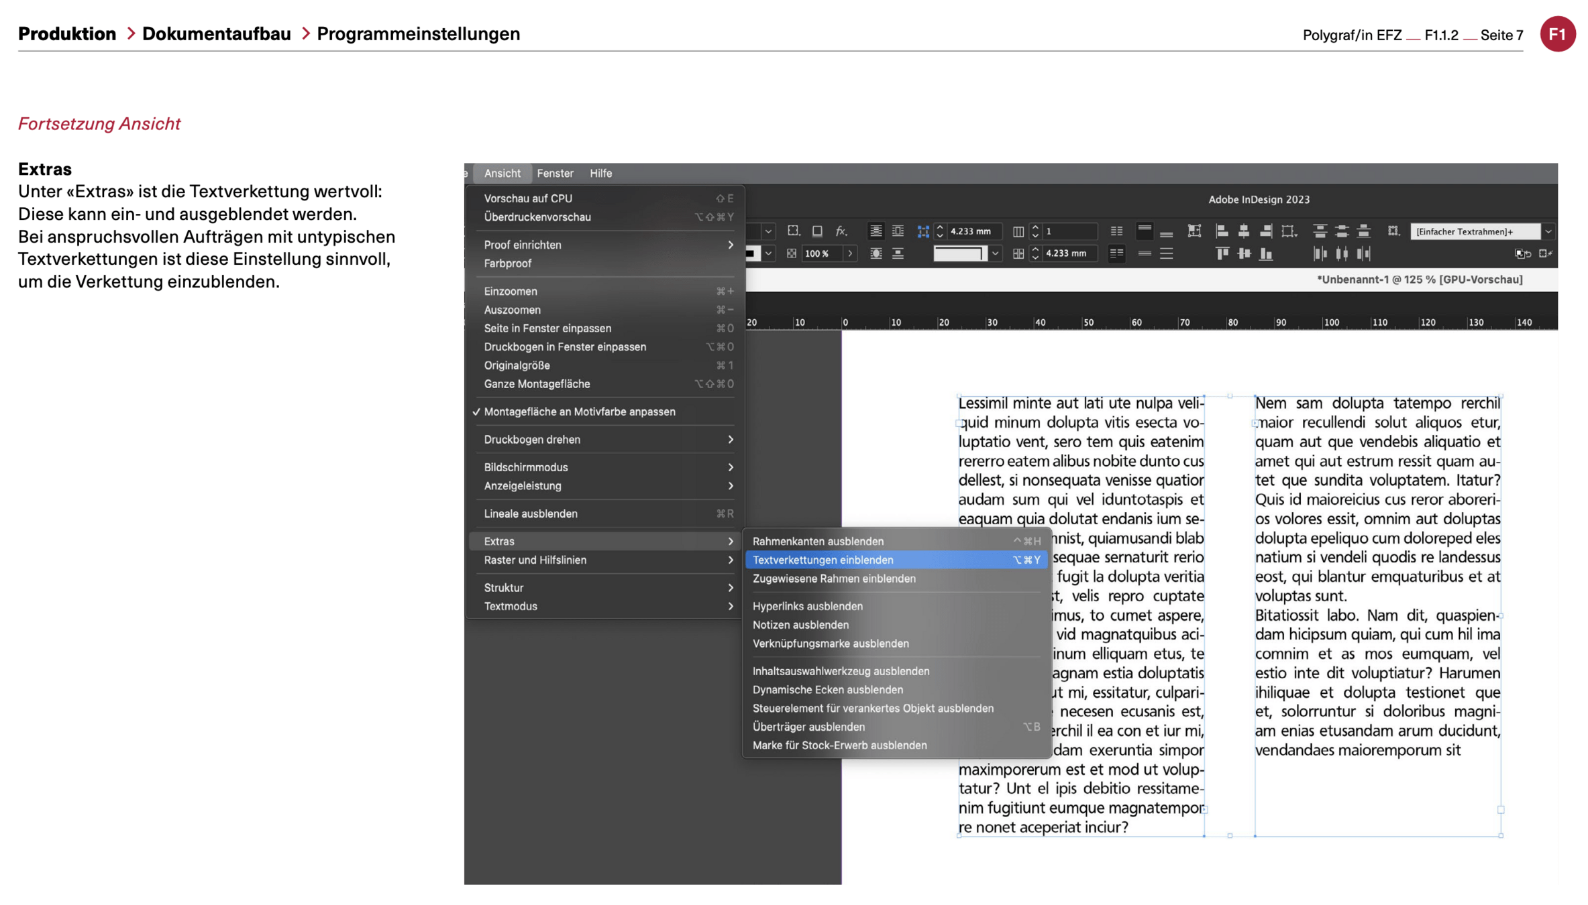Click align horizontal centers icon

click(1243, 231)
